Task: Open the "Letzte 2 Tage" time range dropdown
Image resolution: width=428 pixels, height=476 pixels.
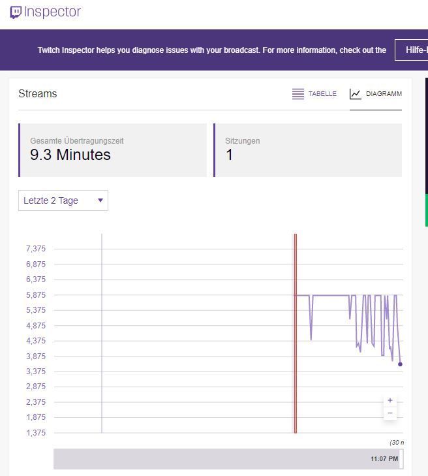Action: [63, 200]
